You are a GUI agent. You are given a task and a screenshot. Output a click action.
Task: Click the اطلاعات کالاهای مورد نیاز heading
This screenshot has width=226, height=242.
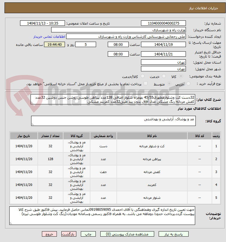[199, 109]
